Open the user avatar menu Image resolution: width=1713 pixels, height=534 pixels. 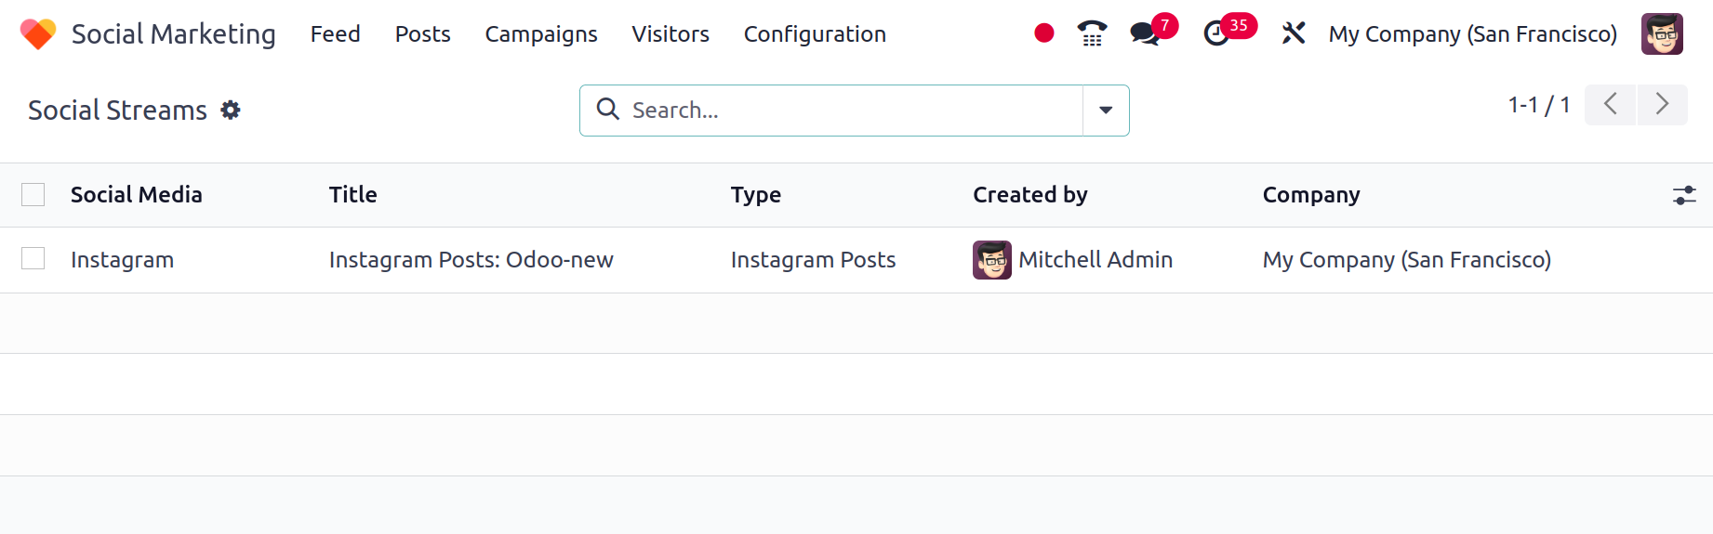[1662, 34]
